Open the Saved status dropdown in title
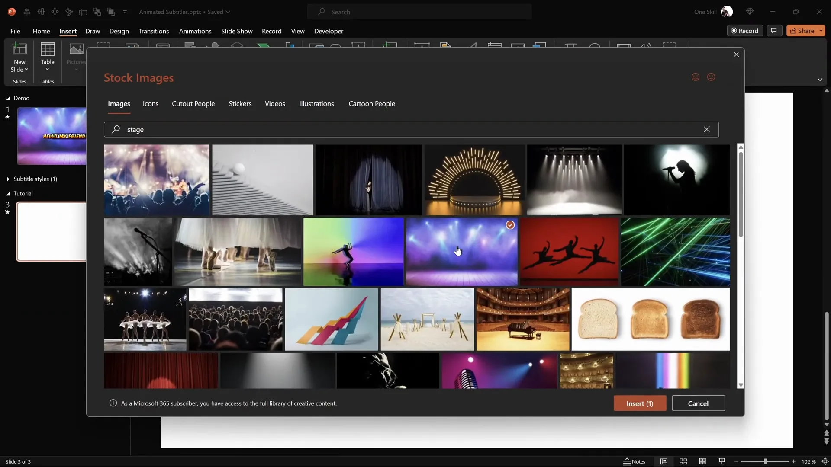This screenshot has height=467, width=831. coord(228,12)
